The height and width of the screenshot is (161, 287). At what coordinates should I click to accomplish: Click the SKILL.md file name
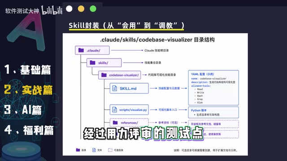click(x=128, y=89)
